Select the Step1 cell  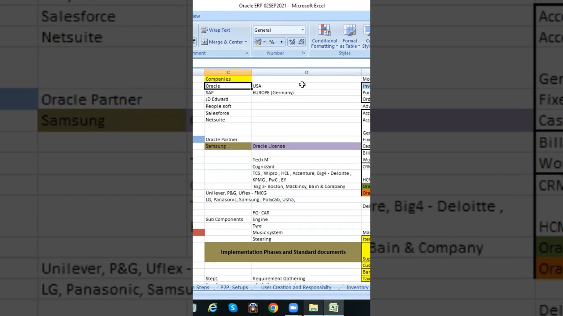pyautogui.click(x=228, y=279)
